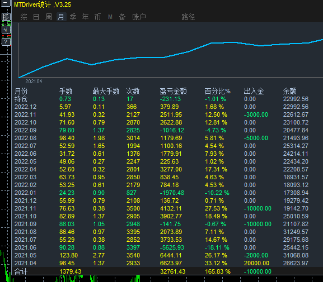Select the 2022.03 month row

click(162, 177)
